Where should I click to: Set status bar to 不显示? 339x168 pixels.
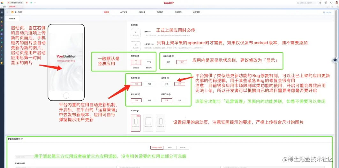pos(181,62)
